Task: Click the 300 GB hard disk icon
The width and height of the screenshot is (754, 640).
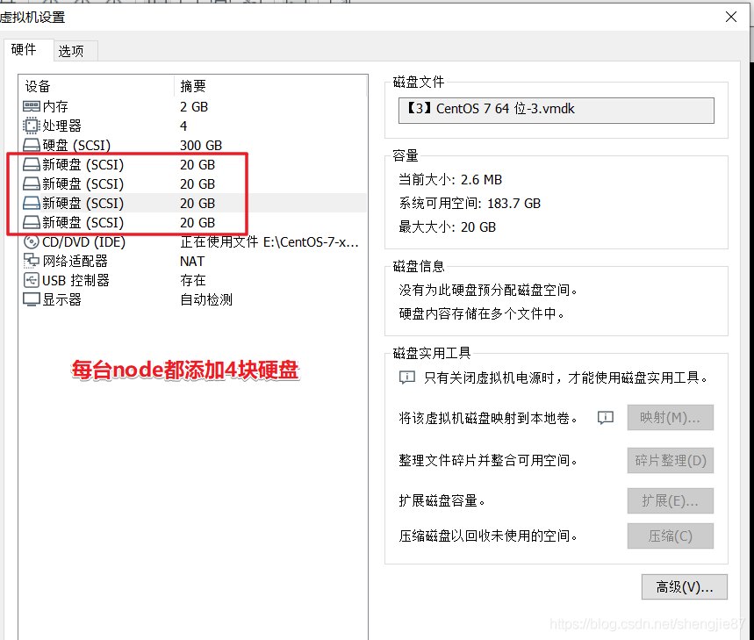Action: pos(32,145)
